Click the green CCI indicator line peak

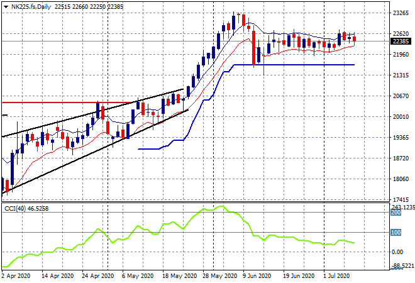pyautogui.click(x=220, y=206)
